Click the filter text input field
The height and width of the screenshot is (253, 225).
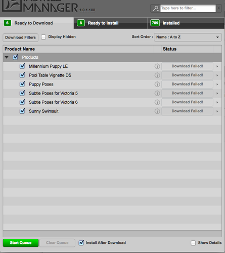188,8
